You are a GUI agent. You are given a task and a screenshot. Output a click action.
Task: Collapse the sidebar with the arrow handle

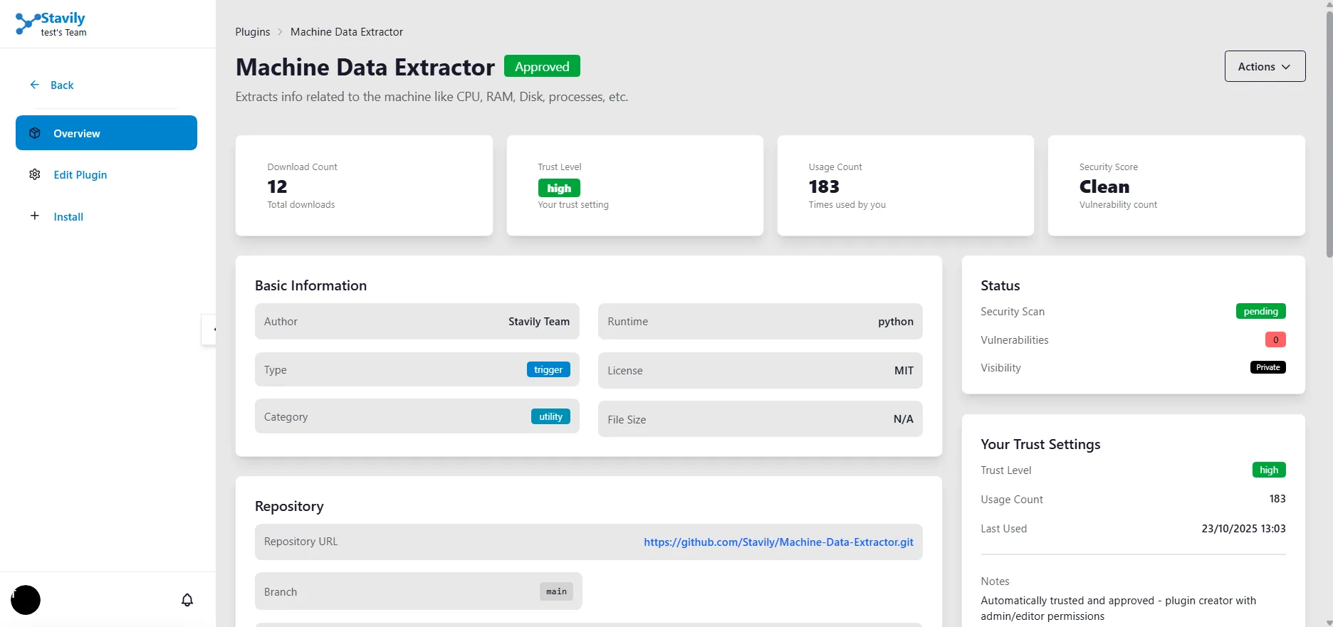pyautogui.click(x=210, y=330)
